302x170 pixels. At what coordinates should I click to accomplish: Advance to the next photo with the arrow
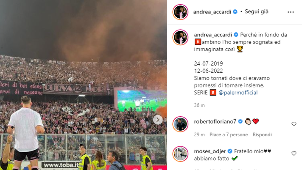pos(158,120)
